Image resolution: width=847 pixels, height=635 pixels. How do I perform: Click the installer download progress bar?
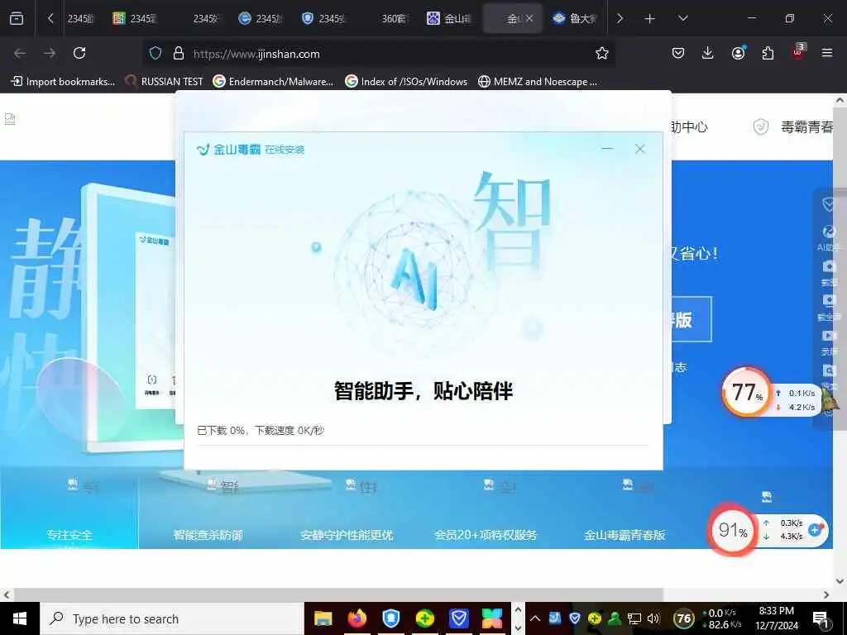tap(423, 446)
